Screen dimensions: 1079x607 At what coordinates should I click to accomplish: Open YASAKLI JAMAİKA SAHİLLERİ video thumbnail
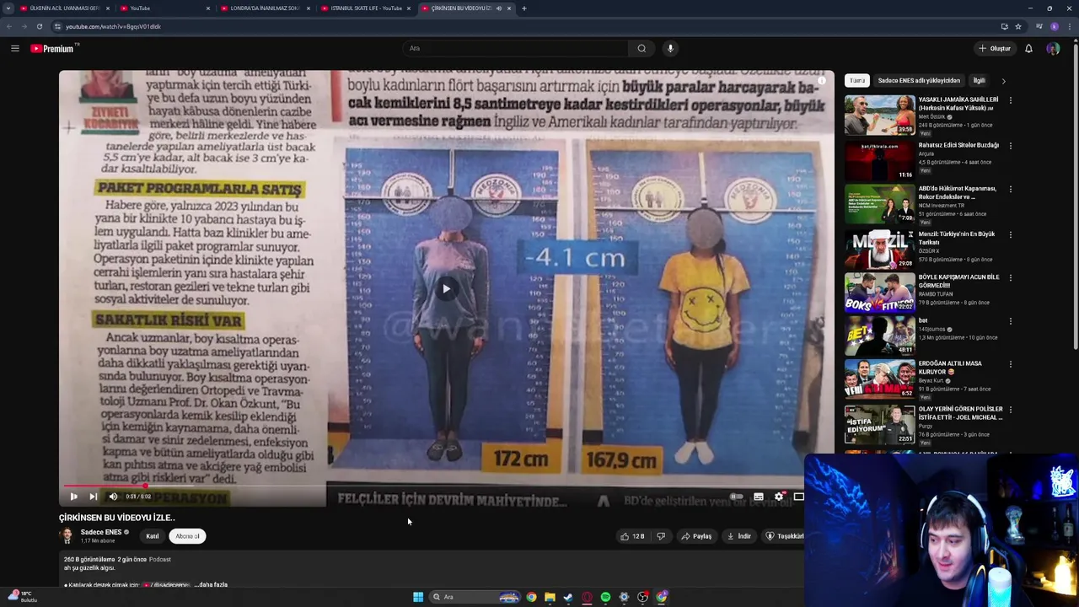[x=879, y=115]
